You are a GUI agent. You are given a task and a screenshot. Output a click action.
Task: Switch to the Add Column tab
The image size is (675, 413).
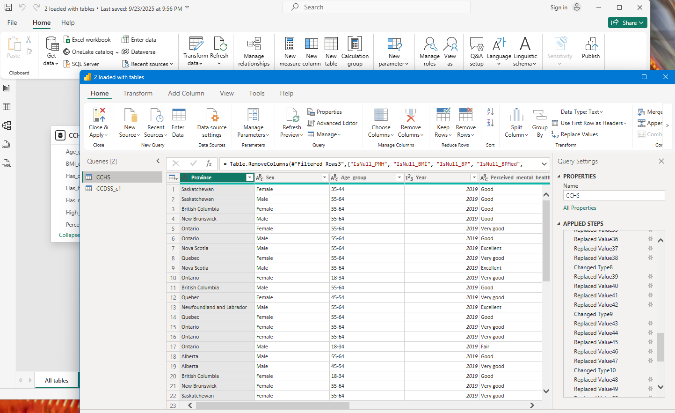coord(186,93)
